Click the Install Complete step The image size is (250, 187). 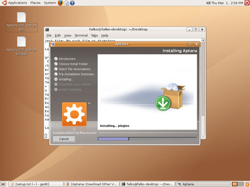pyautogui.click(x=70, y=90)
